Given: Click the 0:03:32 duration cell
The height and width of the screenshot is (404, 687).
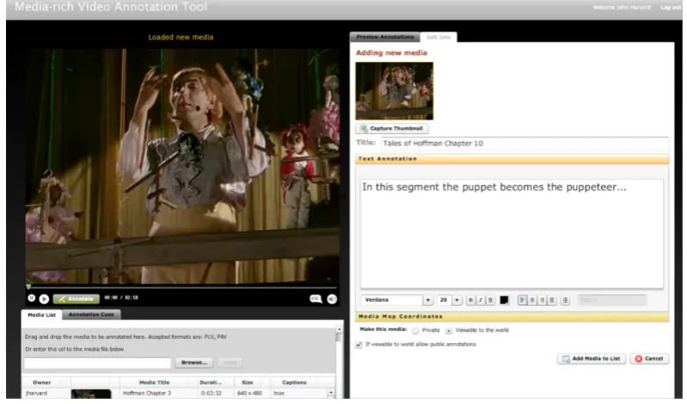Looking at the screenshot, I should point(211,393).
